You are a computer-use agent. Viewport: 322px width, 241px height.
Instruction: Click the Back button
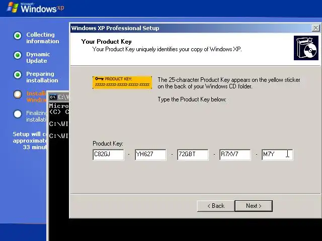(216, 206)
